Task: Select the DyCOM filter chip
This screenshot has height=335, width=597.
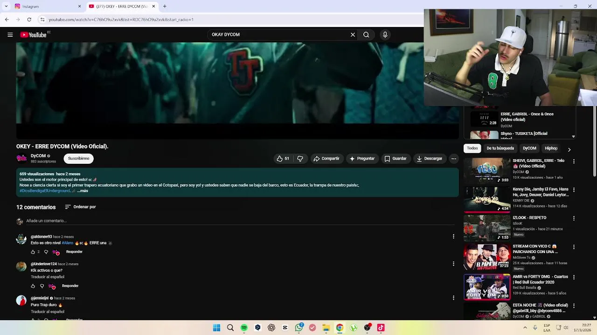Action: coord(529,148)
